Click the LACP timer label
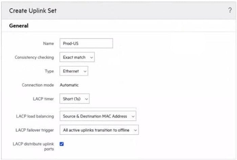The width and height of the screenshot is (237, 160). coord(43,99)
